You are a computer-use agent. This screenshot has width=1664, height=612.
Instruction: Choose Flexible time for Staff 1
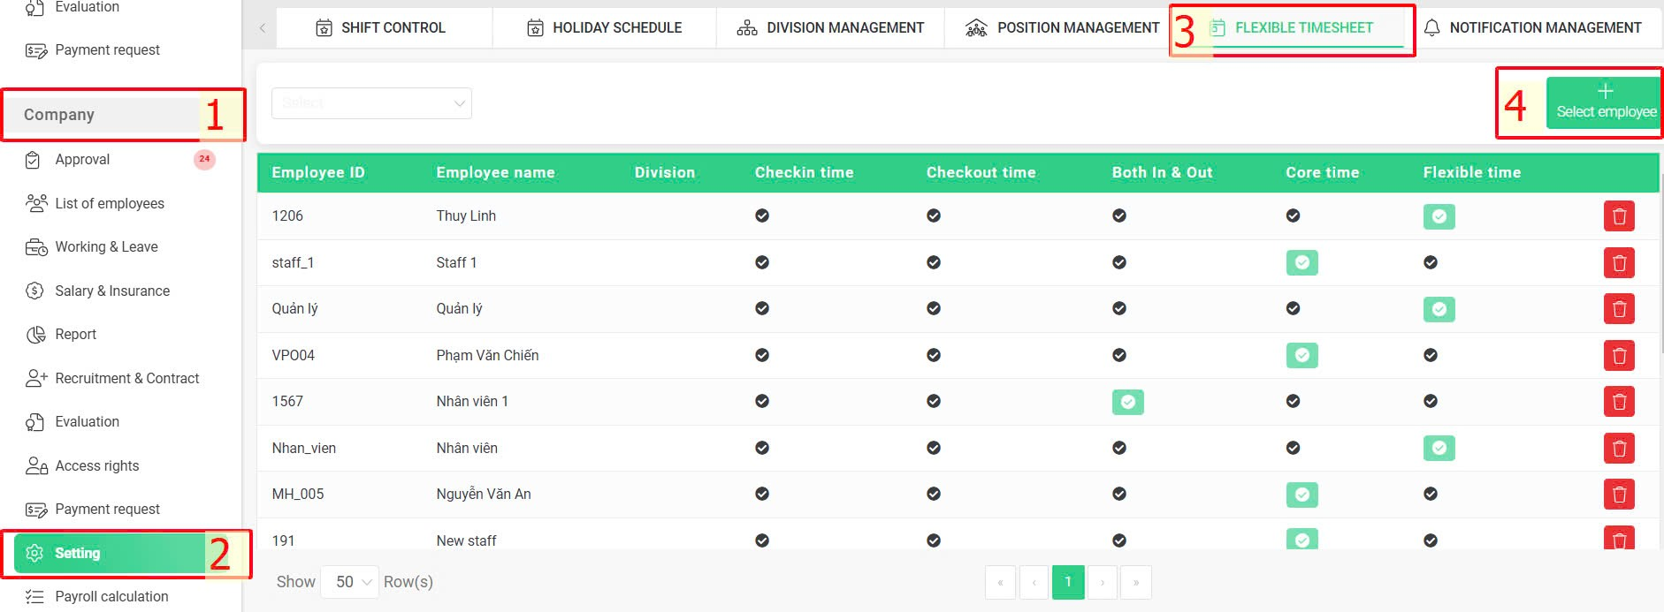(1431, 262)
